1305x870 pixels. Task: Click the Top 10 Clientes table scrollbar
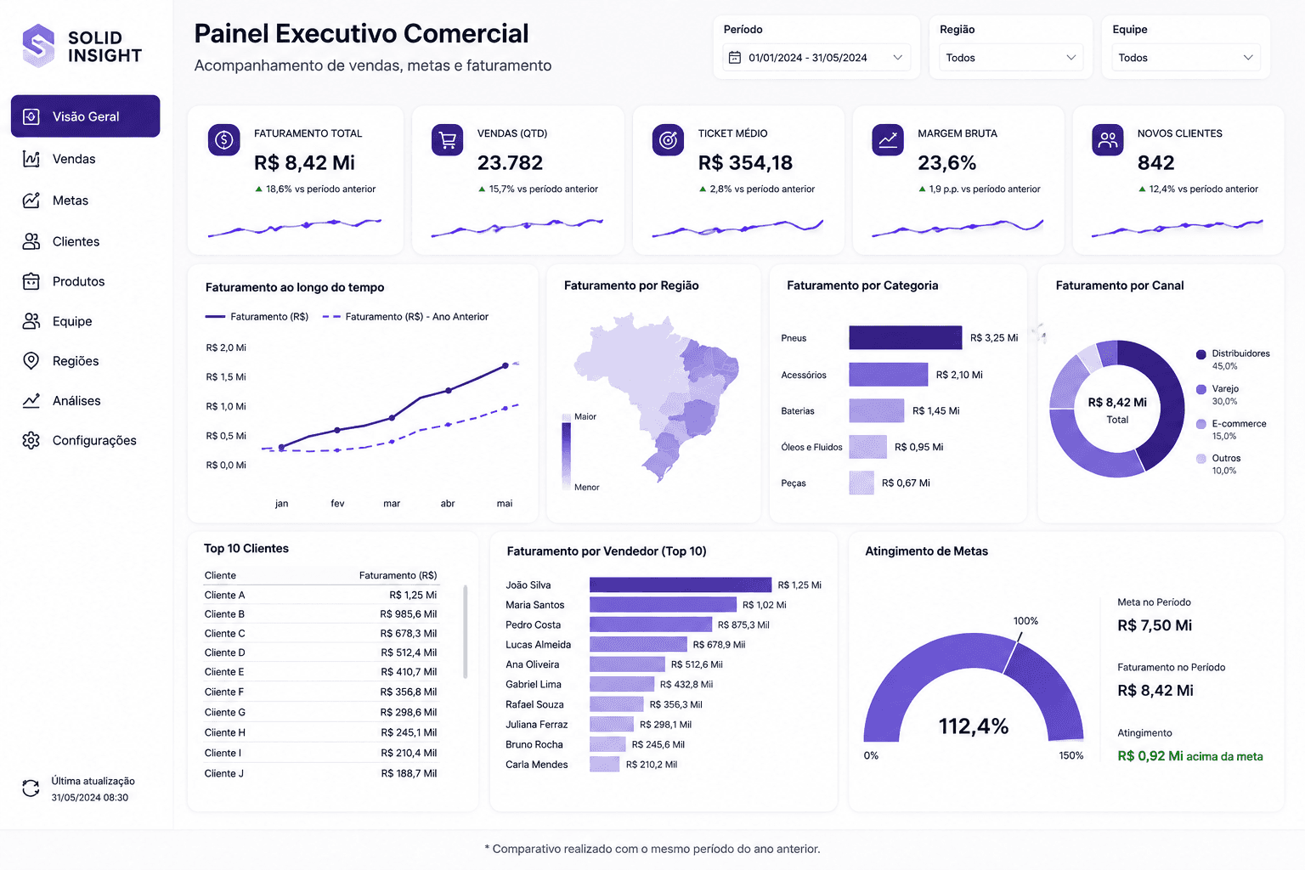[465, 631]
